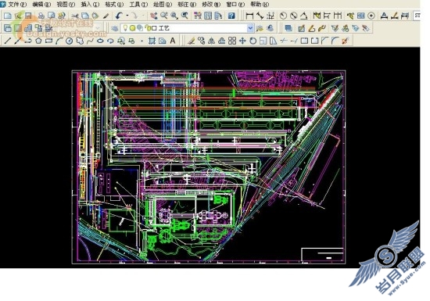Screen dimensions: 430x301
Task: Toggle layer freeze sun icon
Action: point(132,28)
